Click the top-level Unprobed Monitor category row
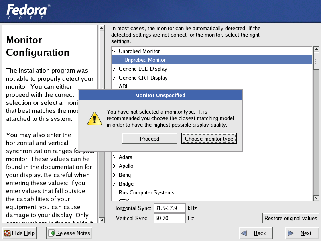The width and height of the screenshot is (321, 241). click(x=212, y=51)
